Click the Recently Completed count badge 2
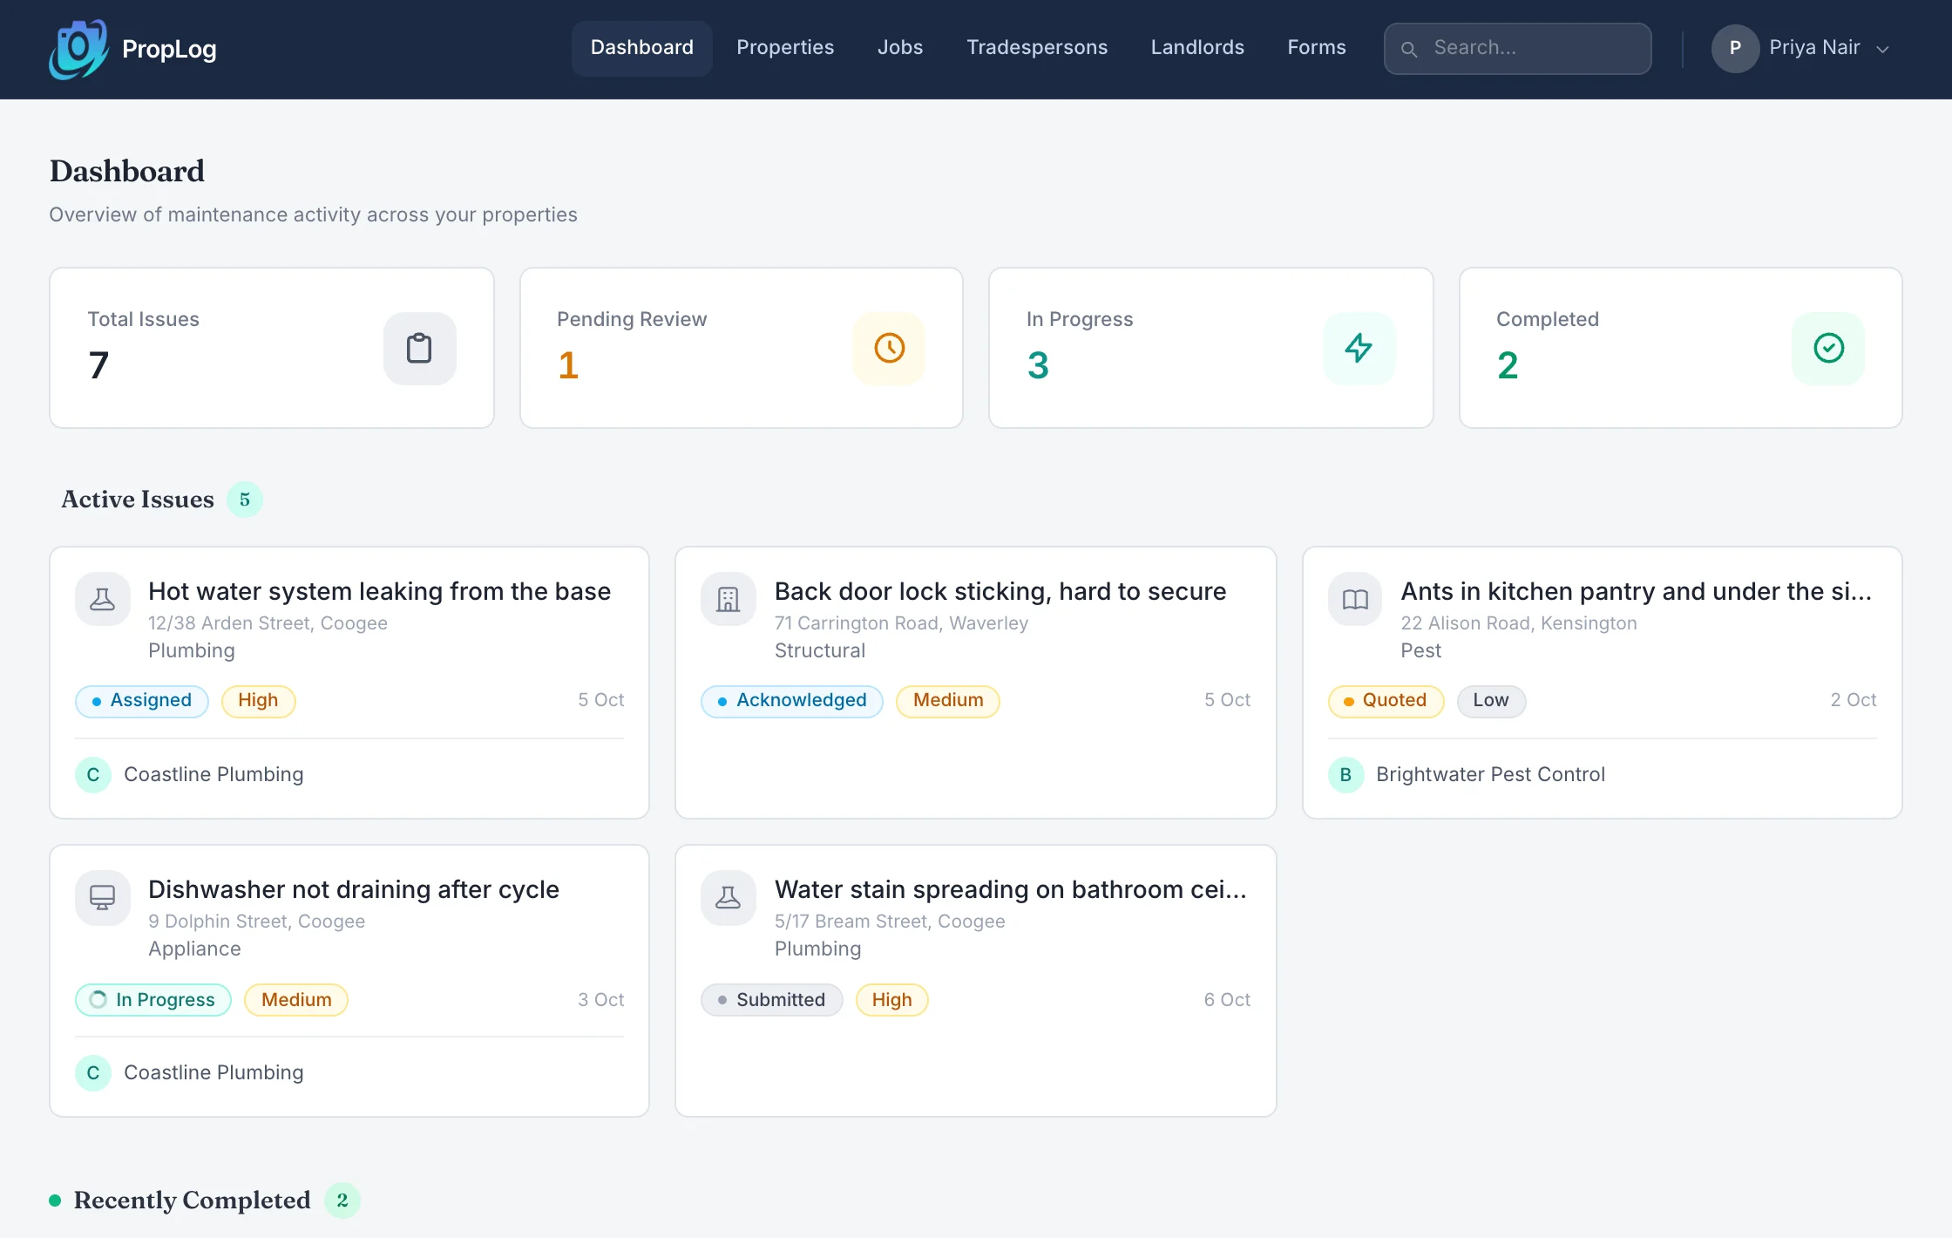 click(x=342, y=1201)
